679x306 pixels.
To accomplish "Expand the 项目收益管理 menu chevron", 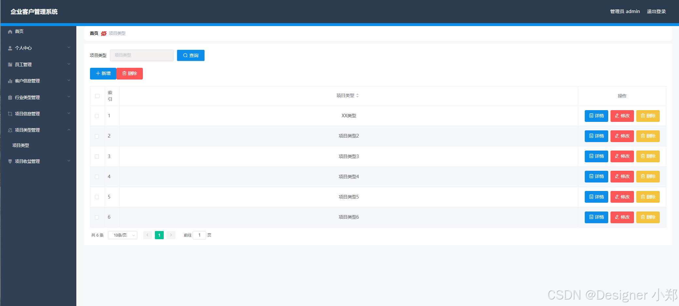I will [69, 161].
